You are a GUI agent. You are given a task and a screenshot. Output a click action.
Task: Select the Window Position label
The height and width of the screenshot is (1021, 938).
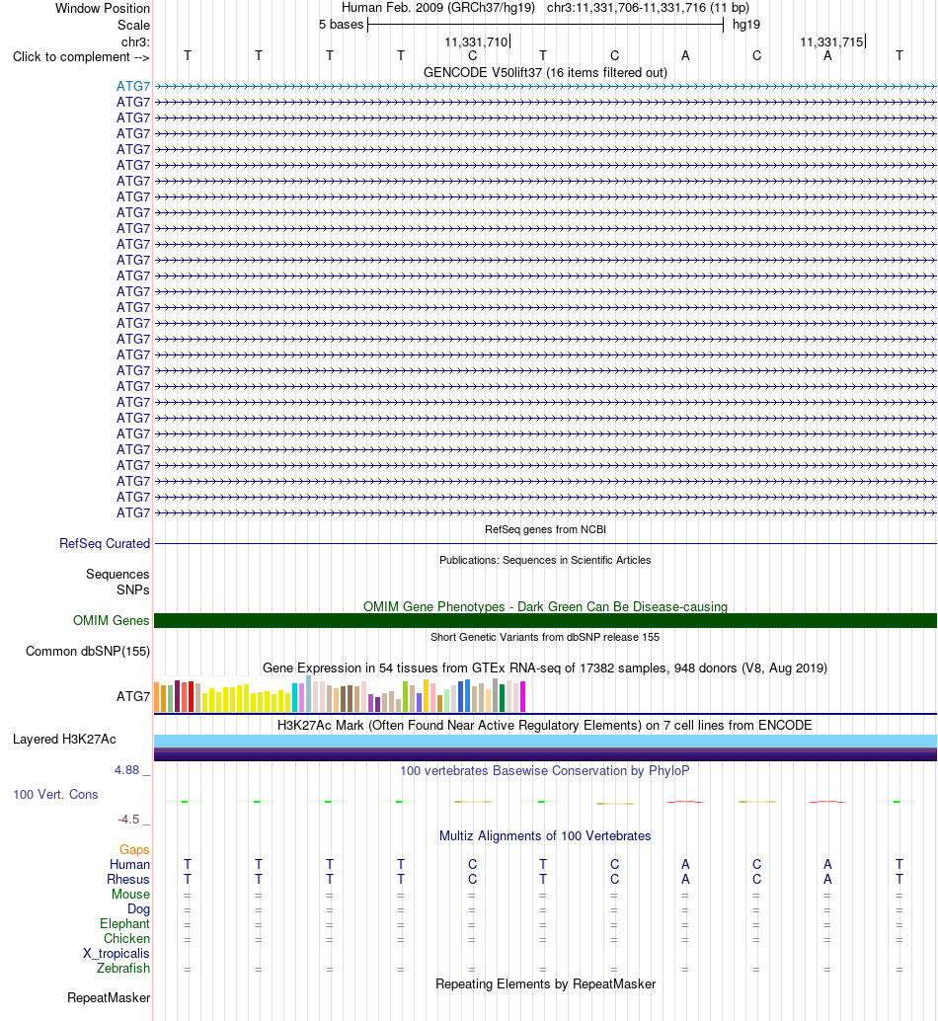(x=103, y=9)
